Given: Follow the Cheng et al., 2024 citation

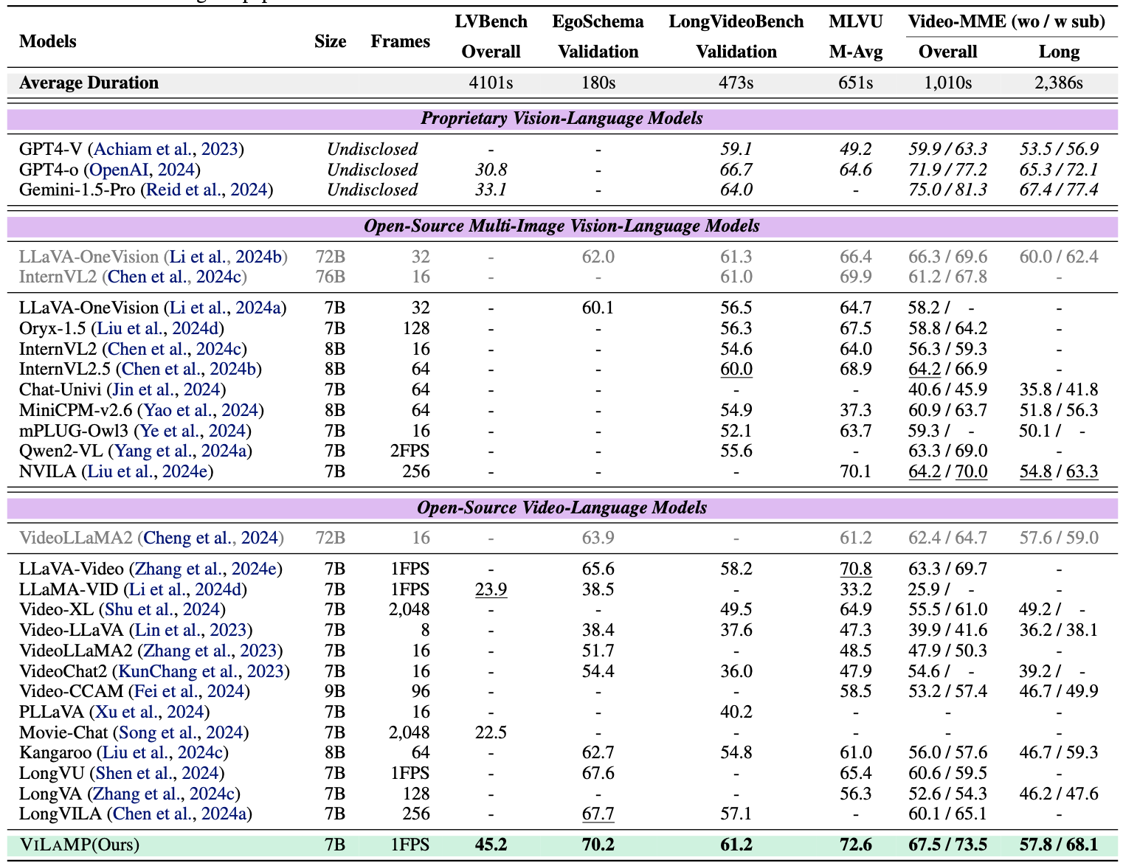Looking at the screenshot, I should [x=210, y=538].
